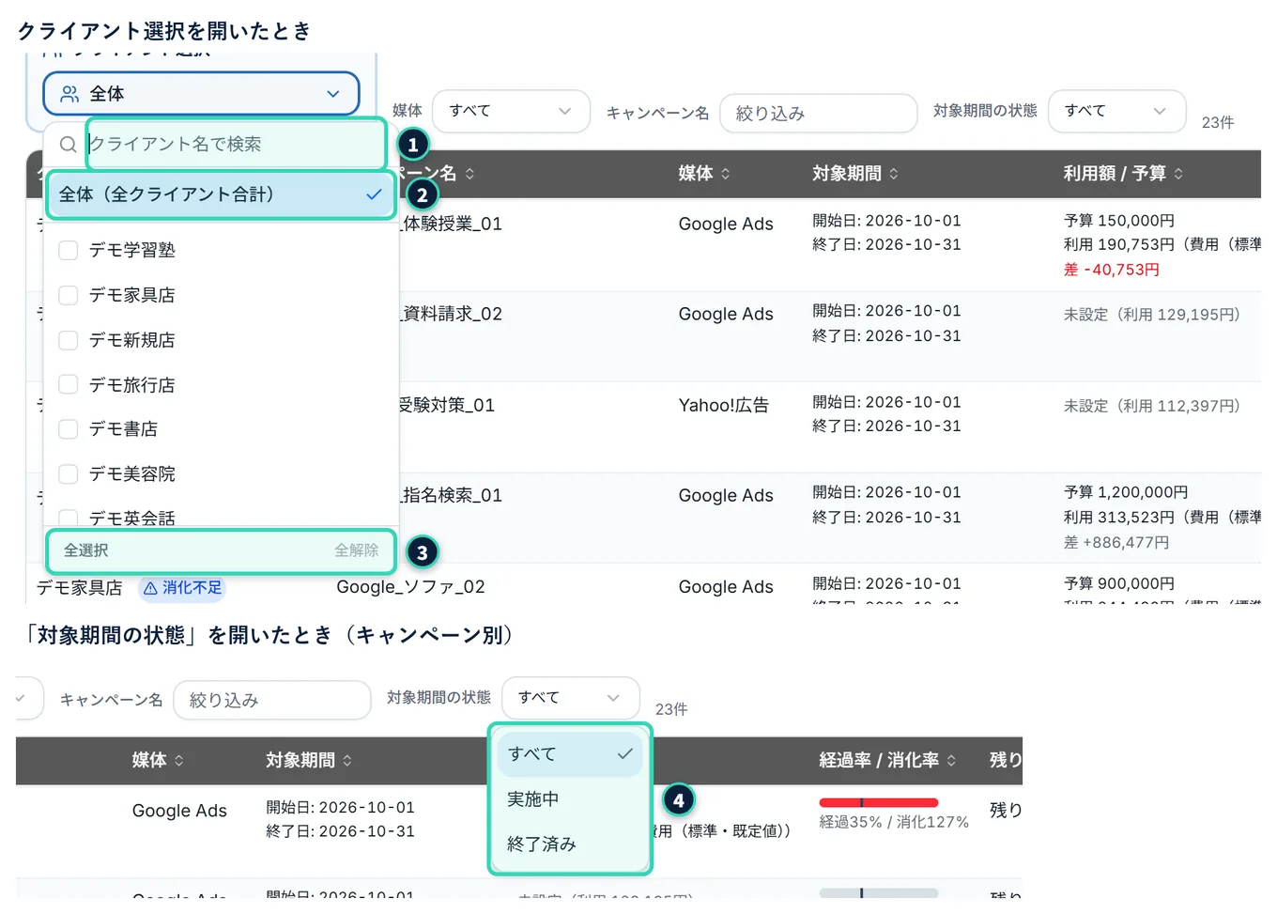The width and height of the screenshot is (1277, 914).
Task: Select 全体（全クライアント合計）option
Action: [x=221, y=194]
